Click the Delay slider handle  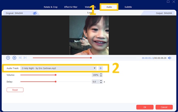pos(55,82)
